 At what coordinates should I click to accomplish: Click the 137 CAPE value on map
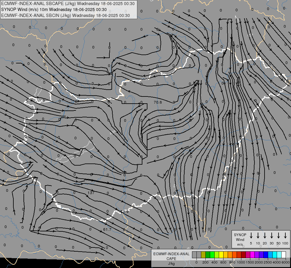[91, 193]
